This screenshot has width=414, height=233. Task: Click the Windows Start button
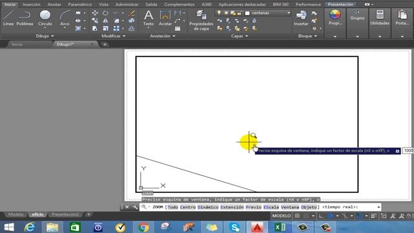(9, 227)
